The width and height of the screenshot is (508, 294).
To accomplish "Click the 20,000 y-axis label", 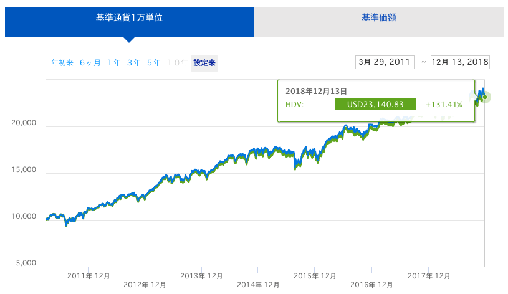I will click(24, 123).
